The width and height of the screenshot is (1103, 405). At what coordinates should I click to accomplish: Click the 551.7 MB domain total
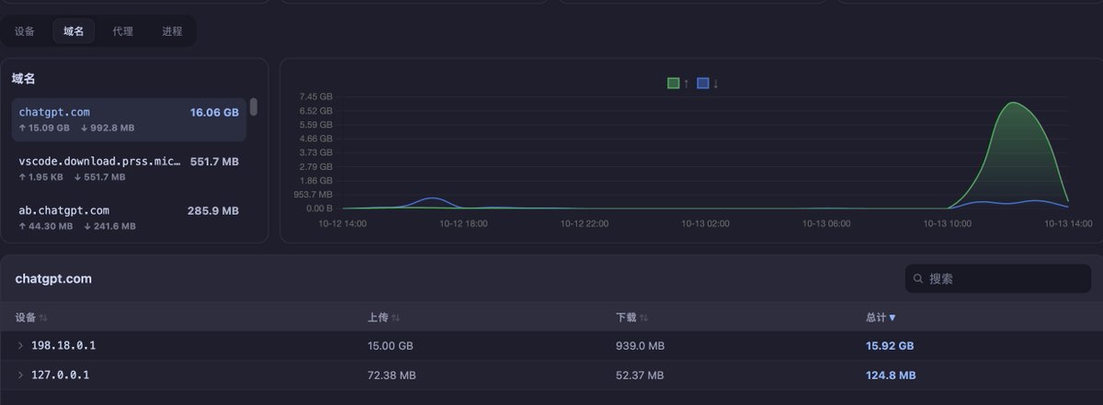tap(214, 161)
